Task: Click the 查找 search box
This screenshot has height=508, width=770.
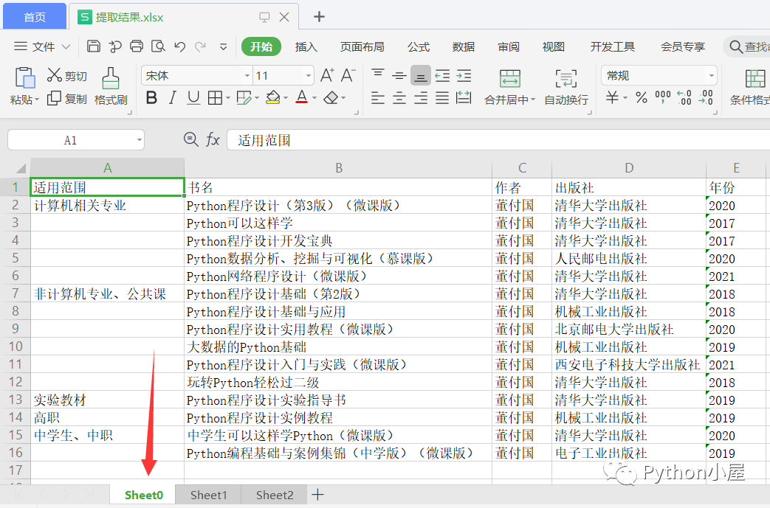Action: (747, 46)
